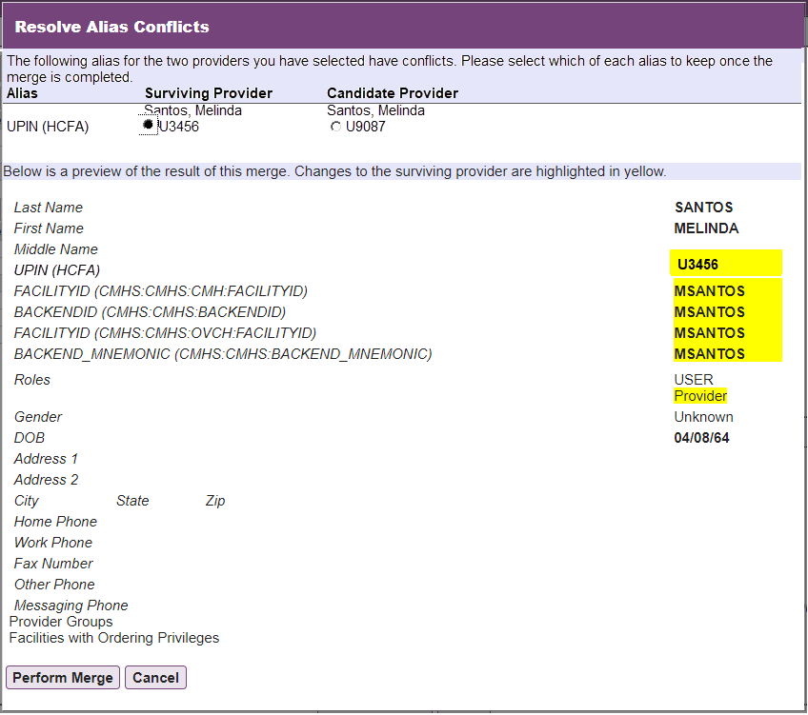This screenshot has width=808, height=715.
Task: Click MSANTOS value for OVCH FACILITYID
Action: 710,333
